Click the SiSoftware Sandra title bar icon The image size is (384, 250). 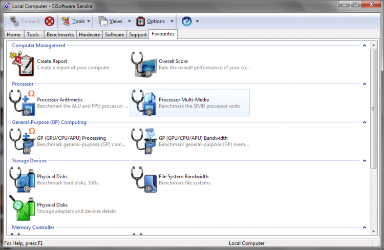7,6
